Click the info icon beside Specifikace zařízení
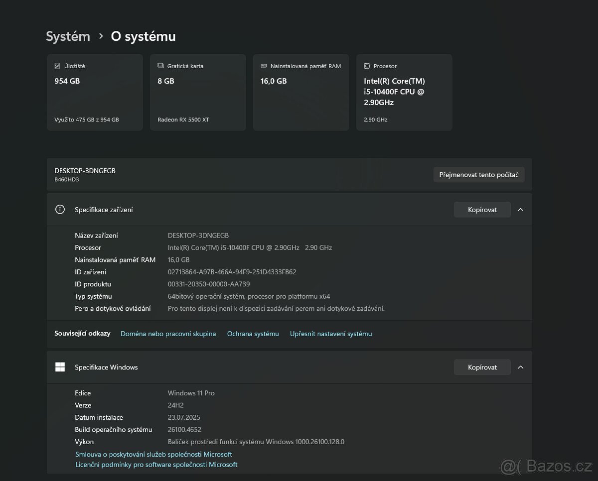 point(60,210)
